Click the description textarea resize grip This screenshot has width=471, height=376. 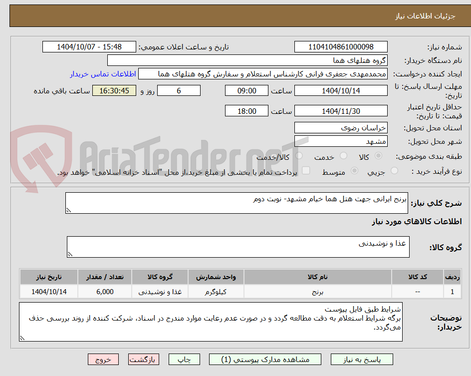coord(68,210)
